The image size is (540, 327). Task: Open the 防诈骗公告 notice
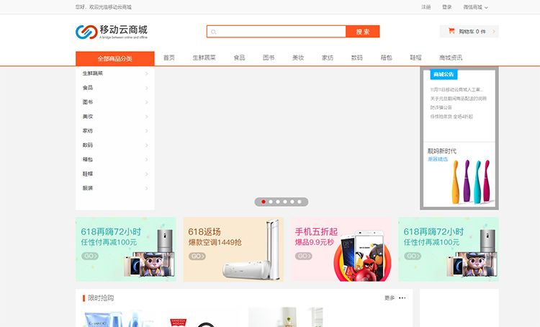(441, 107)
